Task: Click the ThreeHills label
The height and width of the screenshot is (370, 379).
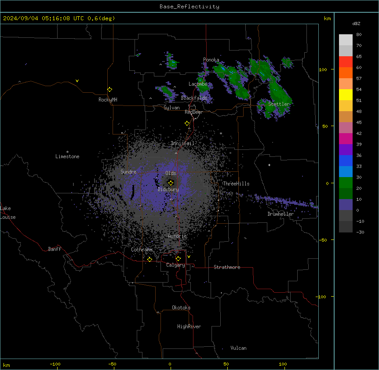Action: click(236, 184)
